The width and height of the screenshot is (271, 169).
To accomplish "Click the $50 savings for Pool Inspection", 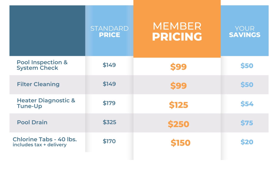I will point(247,66).
